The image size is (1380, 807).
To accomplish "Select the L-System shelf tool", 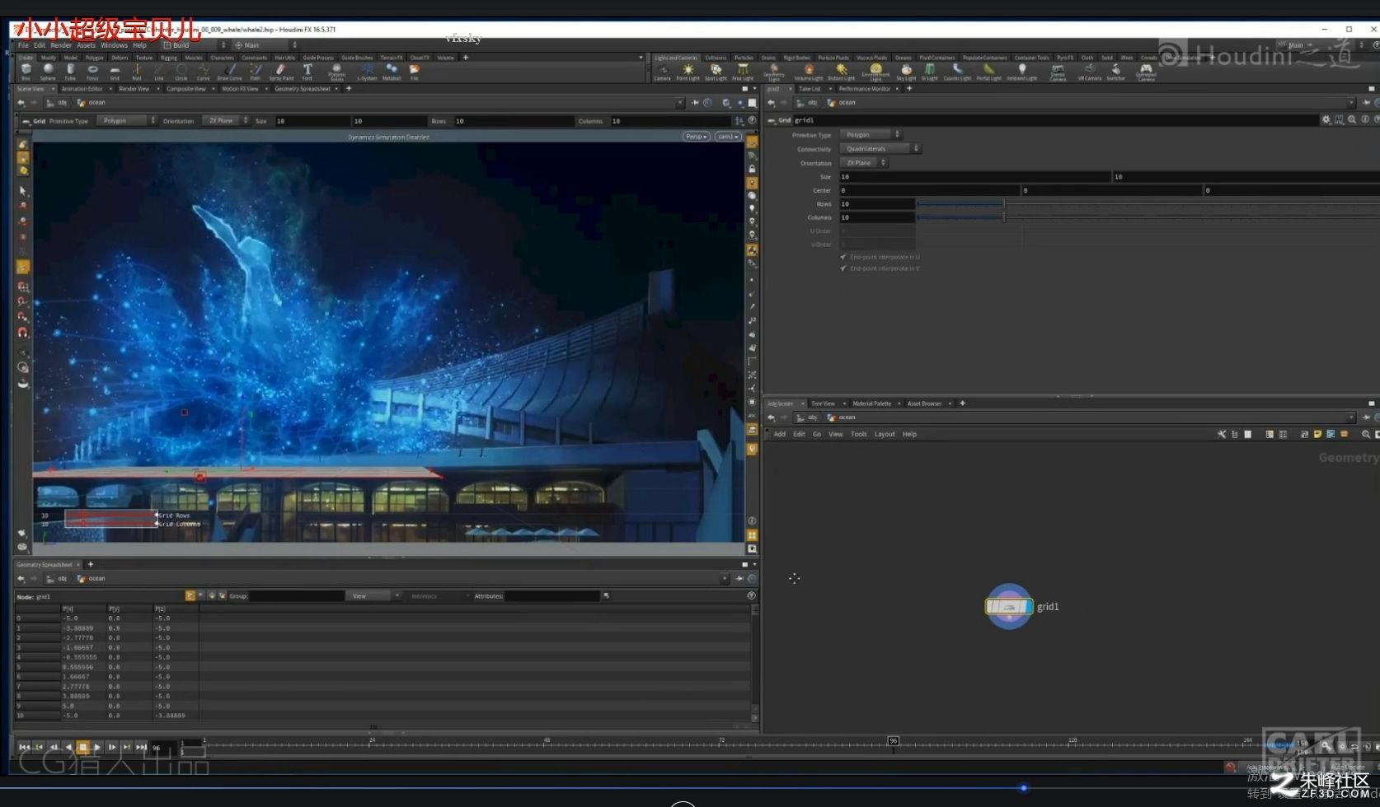I will pos(367,72).
